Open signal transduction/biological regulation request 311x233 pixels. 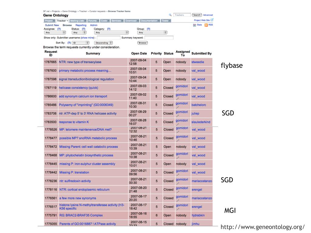86,79
